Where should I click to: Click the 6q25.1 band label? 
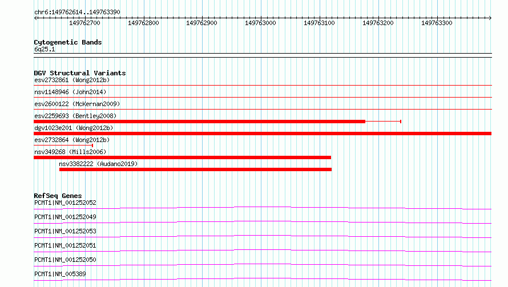[45, 49]
